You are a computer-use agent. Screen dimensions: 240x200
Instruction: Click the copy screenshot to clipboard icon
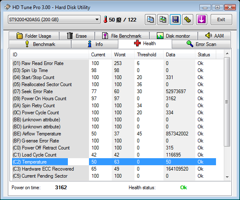coord(163,19)
